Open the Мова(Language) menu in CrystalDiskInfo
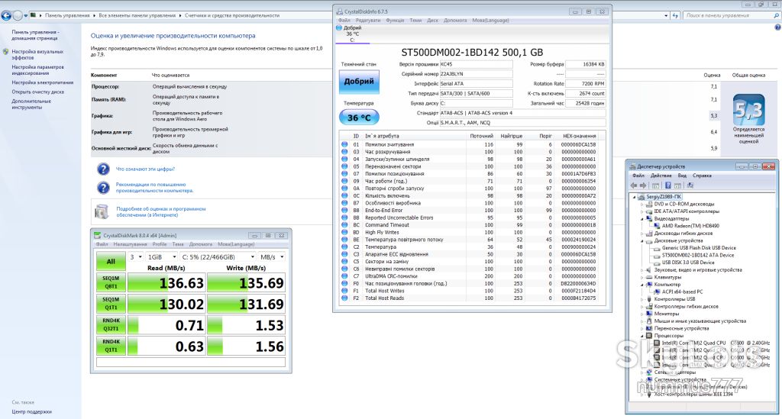This screenshot has height=419, width=782. coord(490,21)
